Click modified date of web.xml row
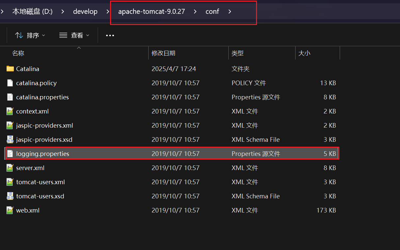The image size is (400, 250). tap(175, 210)
